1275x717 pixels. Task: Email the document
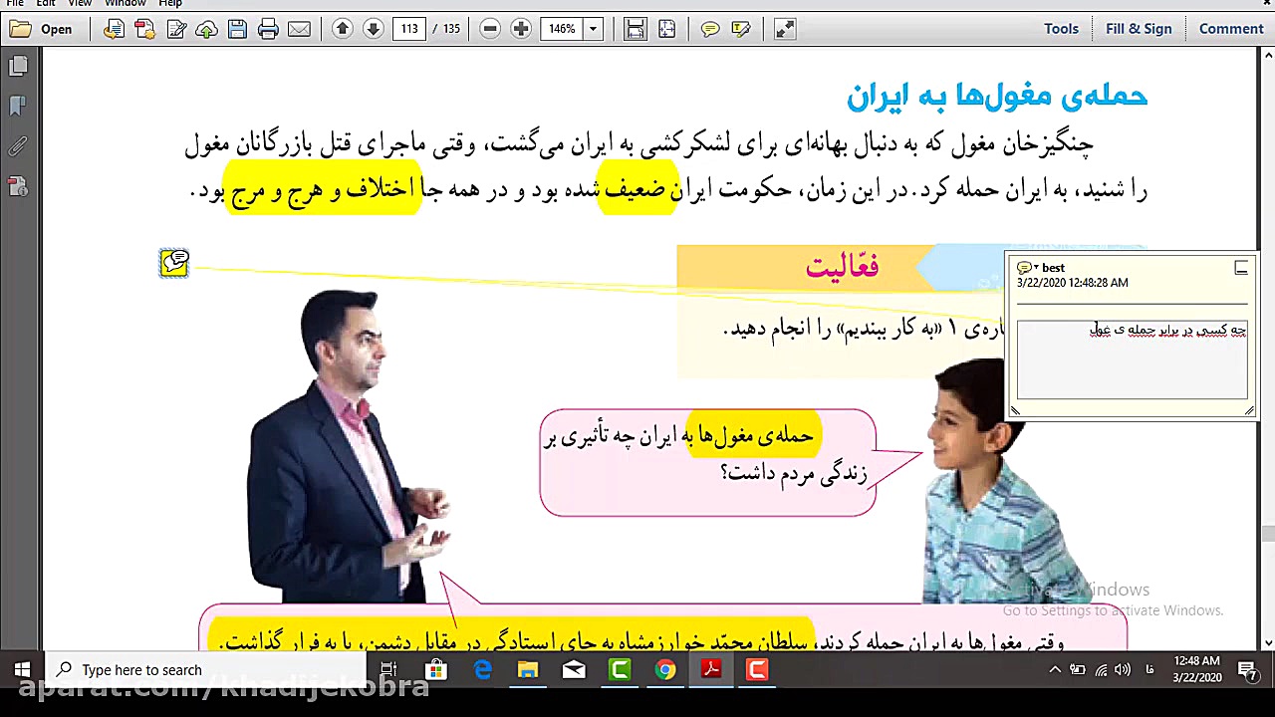point(300,28)
